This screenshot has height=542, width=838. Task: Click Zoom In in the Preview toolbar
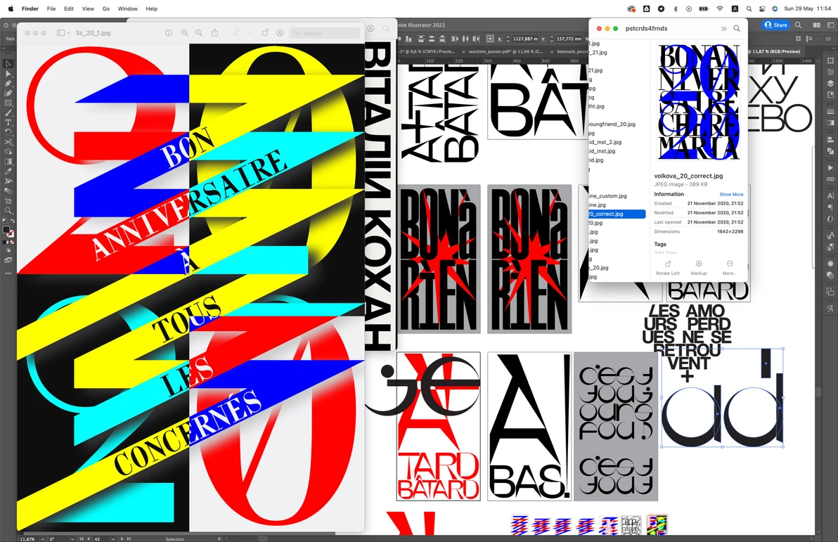[x=199, y=33]
